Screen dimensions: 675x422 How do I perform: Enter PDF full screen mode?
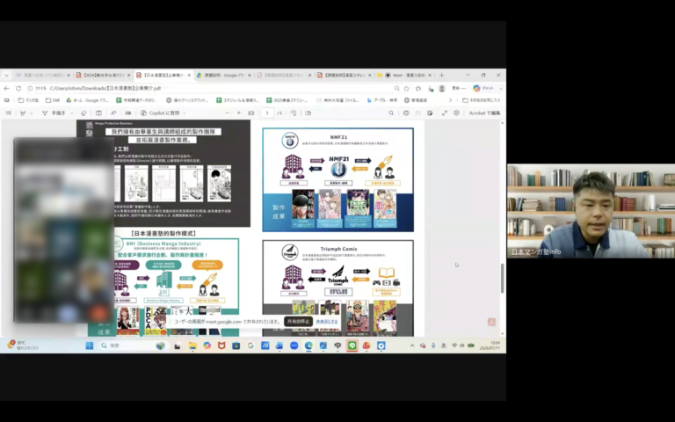tap(444, 113)
